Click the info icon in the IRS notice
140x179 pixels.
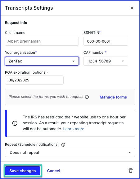pyautogui.click(x=15, y=123)
